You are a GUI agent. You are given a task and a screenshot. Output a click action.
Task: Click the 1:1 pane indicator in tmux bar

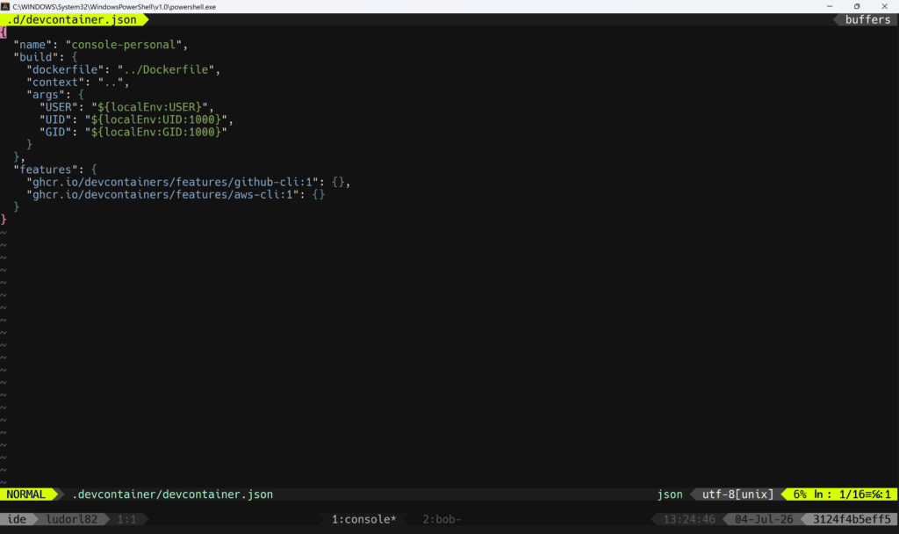(126, 519)
